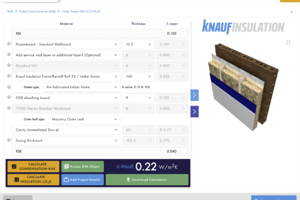The height and width of the screenshot is (200, 300).
Task: Click Access BIM Object button
Action: [82, 167]
